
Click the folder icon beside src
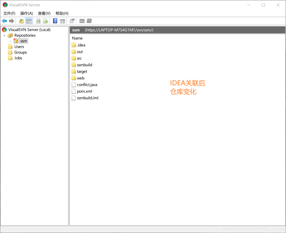pos(74,58)
